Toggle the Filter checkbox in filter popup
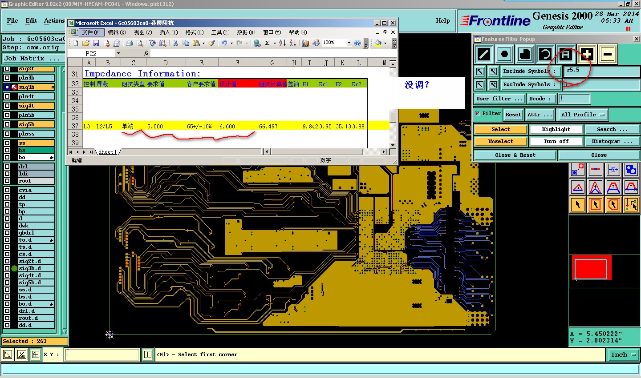 coord(478,114)
